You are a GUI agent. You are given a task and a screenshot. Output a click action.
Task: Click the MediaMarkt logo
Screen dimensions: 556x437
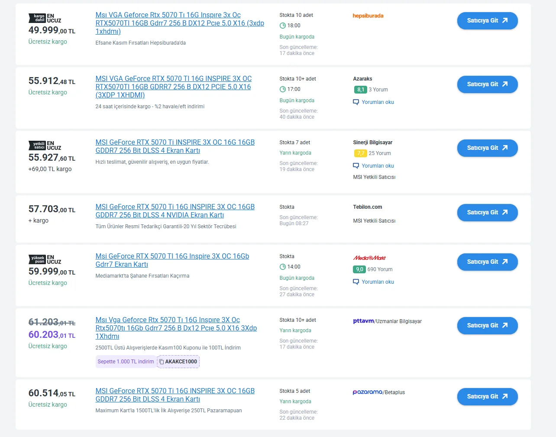tap(369, 258)
